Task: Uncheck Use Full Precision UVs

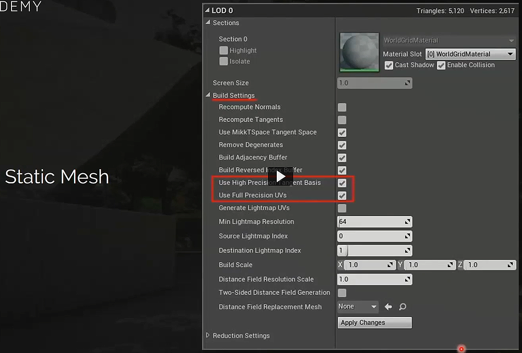Action: 342,196
